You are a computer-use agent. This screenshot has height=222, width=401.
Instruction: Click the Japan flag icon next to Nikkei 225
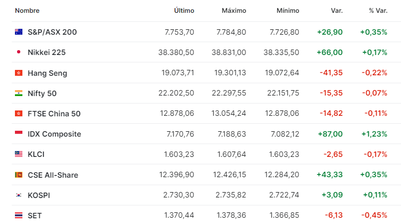(19, 52)
